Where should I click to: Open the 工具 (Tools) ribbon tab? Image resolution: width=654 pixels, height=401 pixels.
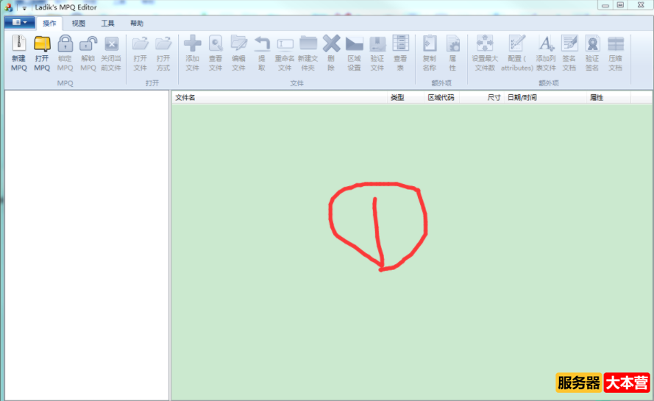[108, 24]
